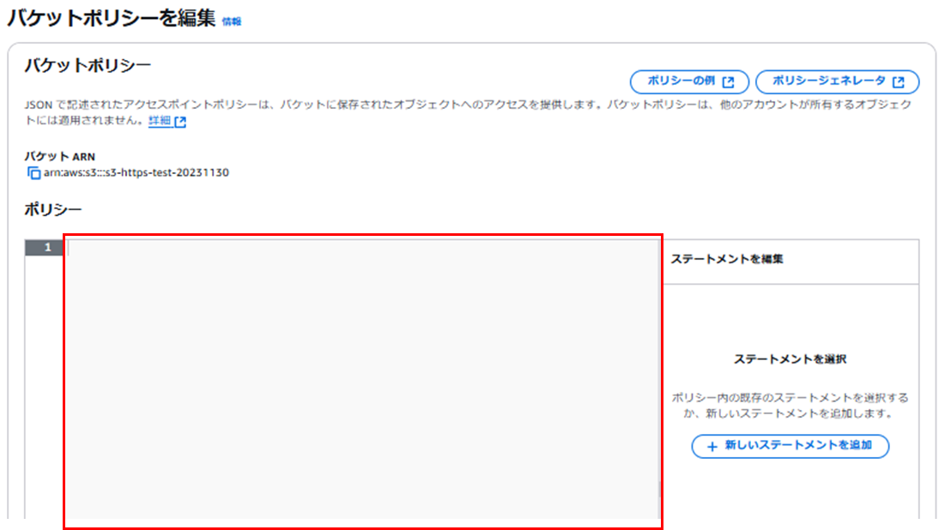Click the バケットポリシー section heading
Screen dimensions: 939x530
pyautogui.click(x=88, y=65)
